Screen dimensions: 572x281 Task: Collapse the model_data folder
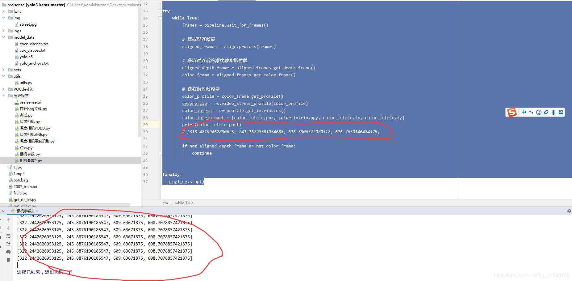pyautogui.click(x=3, y=37)
